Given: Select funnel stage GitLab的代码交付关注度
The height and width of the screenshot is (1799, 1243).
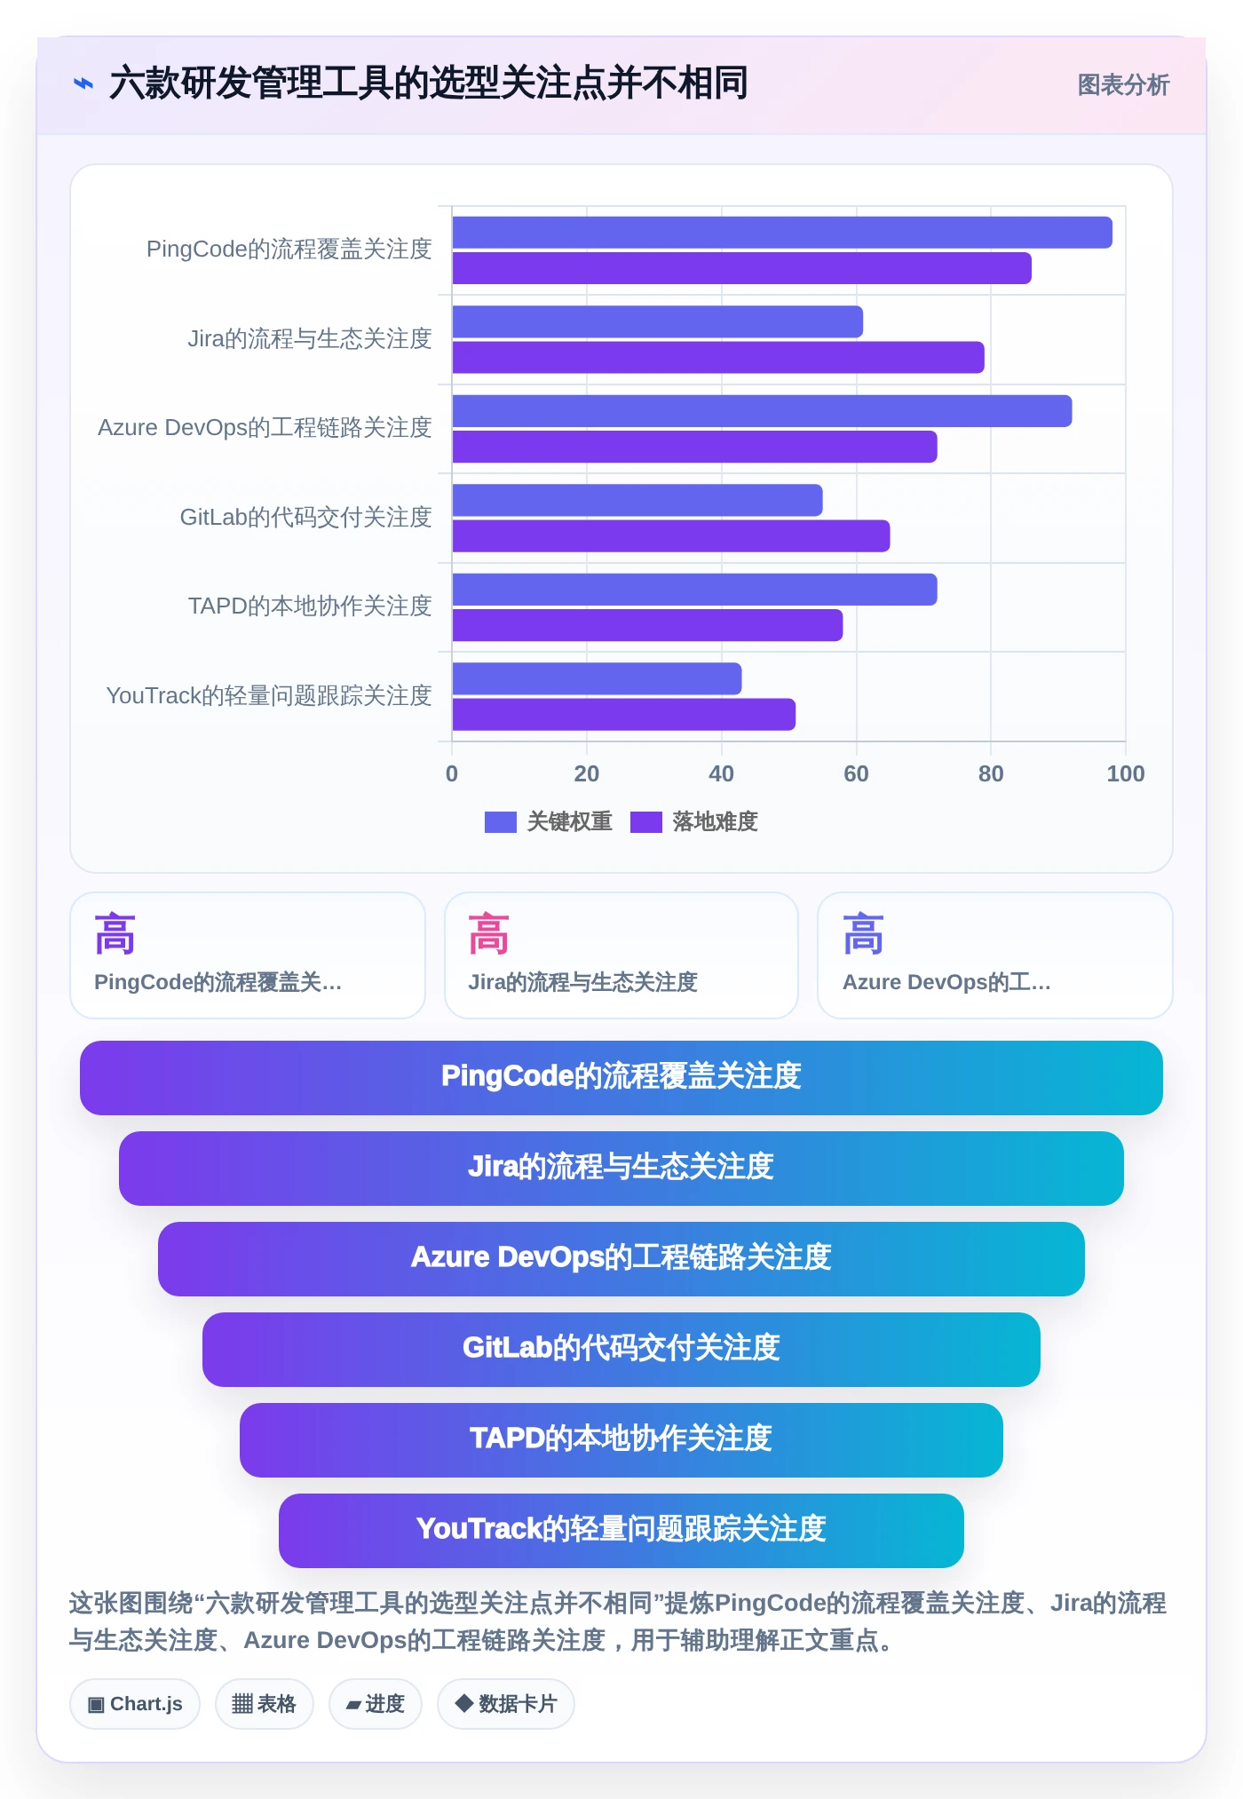Looking at the screenshot, I should pyautogui.click(x=621, y=1350).
